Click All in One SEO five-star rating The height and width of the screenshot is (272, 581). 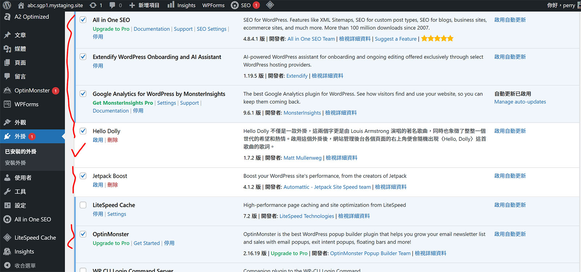[x=437, y=38]
